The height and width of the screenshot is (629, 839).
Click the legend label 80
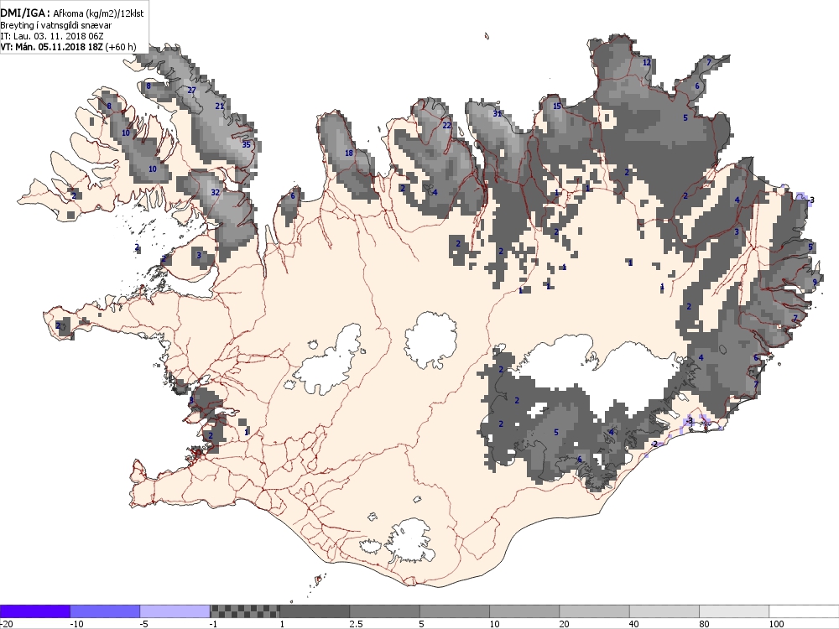(x=704, y=624)
